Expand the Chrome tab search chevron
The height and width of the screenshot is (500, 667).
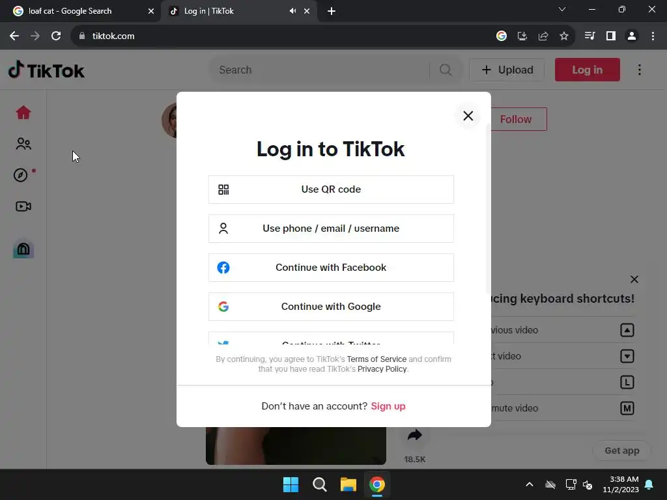(x=562, y=9)
